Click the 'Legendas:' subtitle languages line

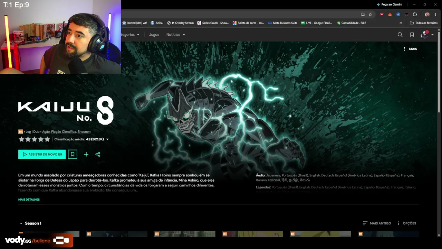[x=336, y=187]
